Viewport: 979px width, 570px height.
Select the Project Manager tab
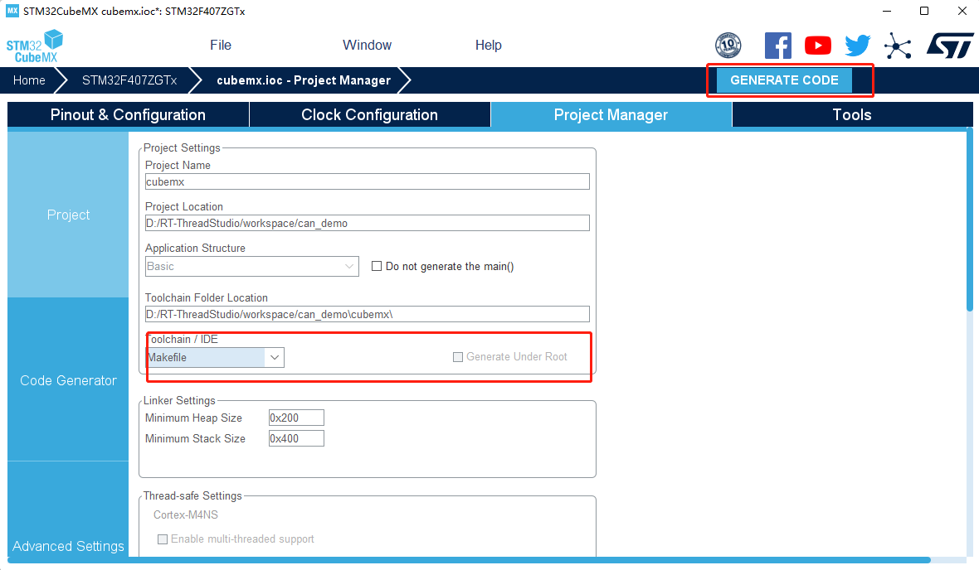pyautogui.click(x=611, y=115)
